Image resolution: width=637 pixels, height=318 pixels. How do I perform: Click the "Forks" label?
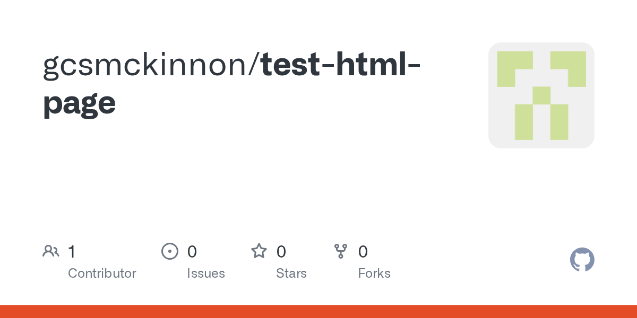374,273
